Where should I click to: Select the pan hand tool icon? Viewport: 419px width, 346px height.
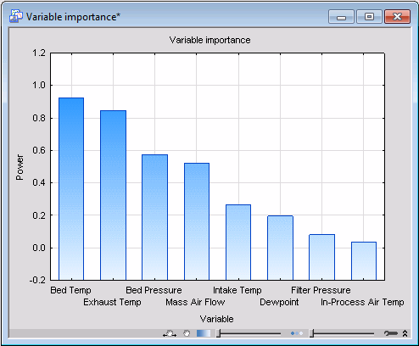pyautogui.click(x=187, y=334)
